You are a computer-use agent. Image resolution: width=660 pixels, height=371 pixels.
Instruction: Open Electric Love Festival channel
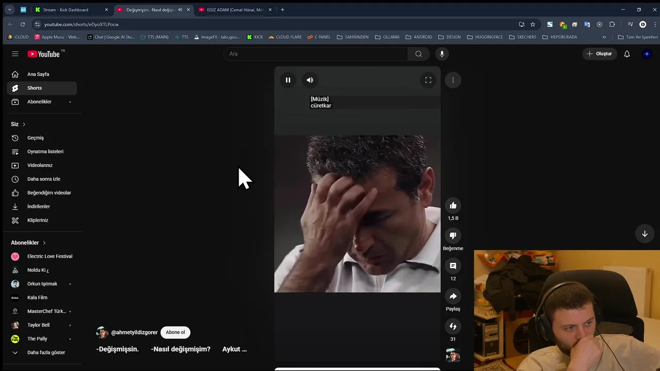[x=42, y=256]
